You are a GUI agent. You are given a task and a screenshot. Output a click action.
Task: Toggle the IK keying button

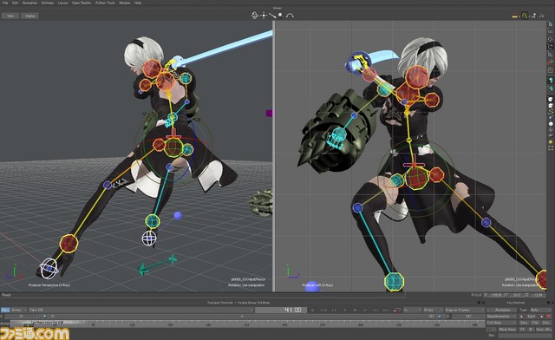pyautogui.click(x=531, y=330)
